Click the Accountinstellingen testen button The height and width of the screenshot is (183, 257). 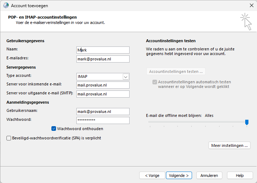176,71
